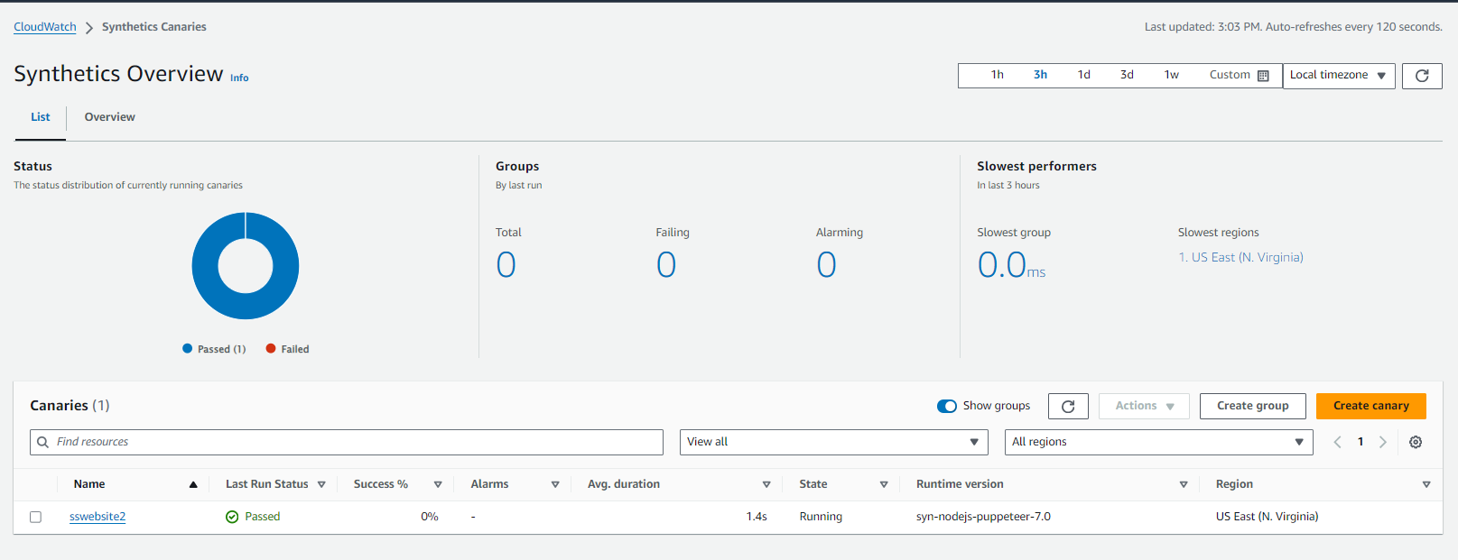Viewport: 1458px width, 560px height.
Task: Go to previous page arrow in Canaries
Action: pos(1337,442)
